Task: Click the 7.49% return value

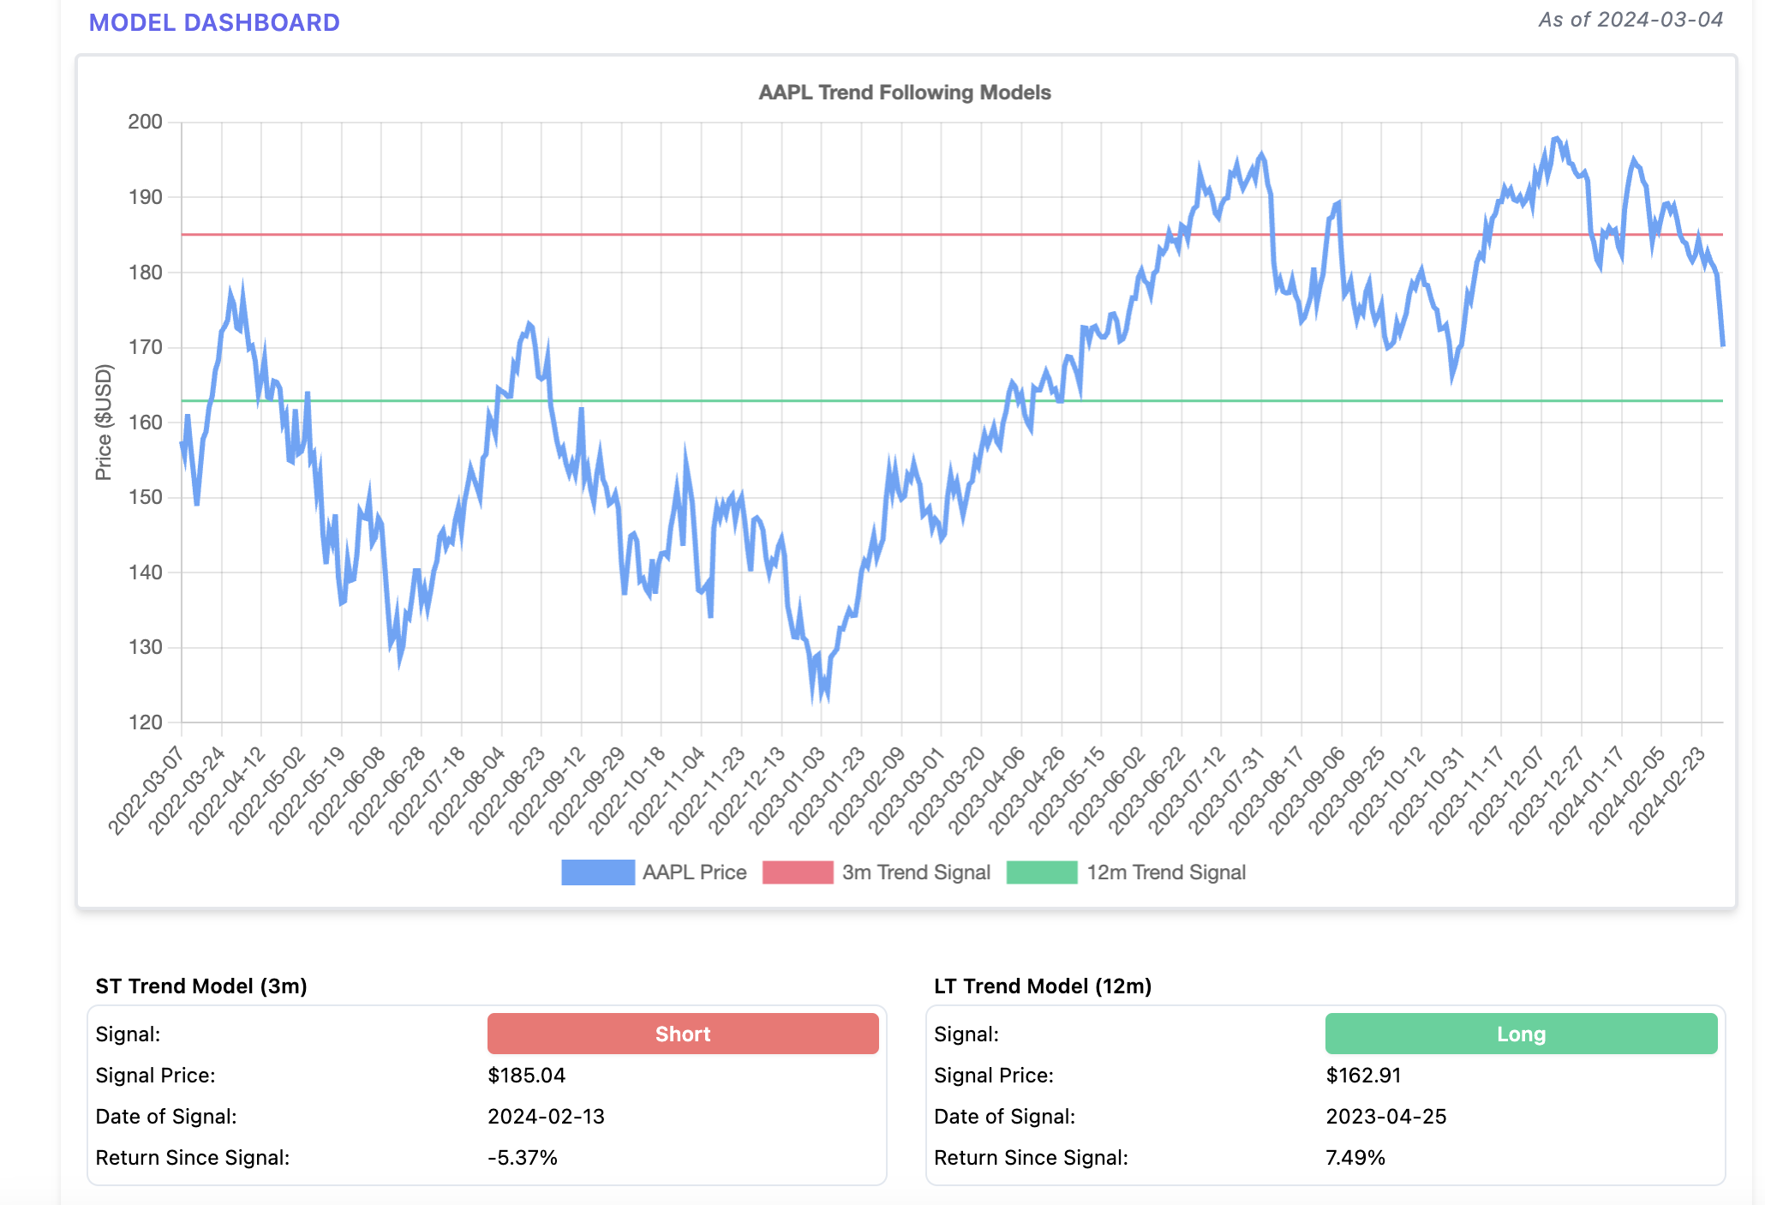Action: point(1355,1157)
